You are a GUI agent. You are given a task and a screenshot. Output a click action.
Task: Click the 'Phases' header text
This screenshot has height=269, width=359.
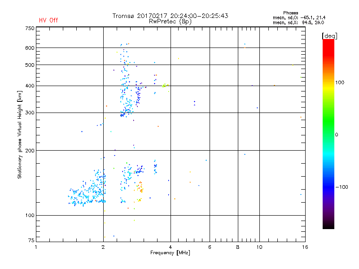tap(290, 13)
